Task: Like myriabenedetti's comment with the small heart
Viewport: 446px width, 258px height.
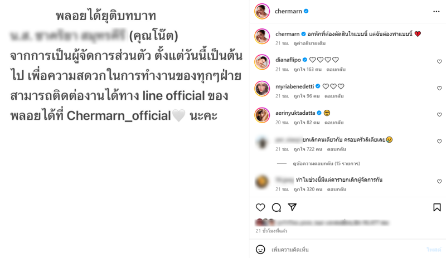Action: 439,88
